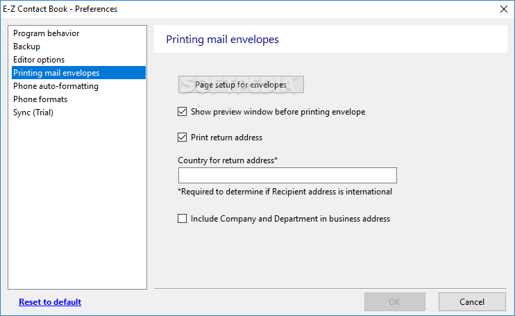Screen dimensions: 515x316
Task: Click 'Country for return address*' label
Action: tap(228, 160)
